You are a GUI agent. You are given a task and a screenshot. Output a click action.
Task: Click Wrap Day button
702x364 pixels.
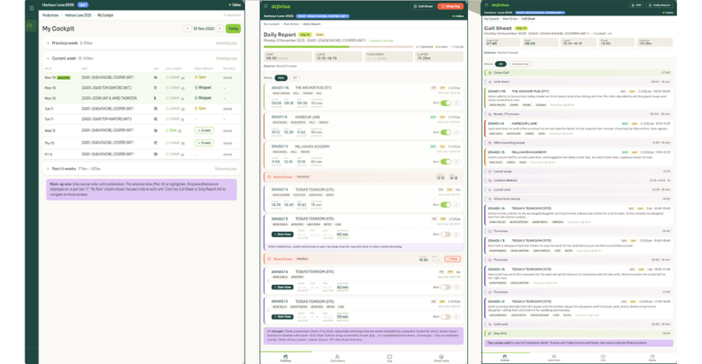[x=450, y=6]
